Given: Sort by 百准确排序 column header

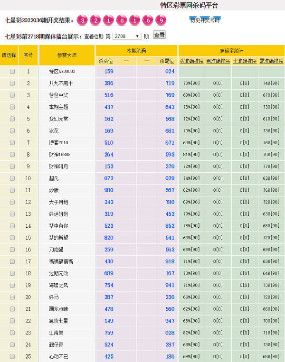Looking at the screenshot, I should coord(218,61).
